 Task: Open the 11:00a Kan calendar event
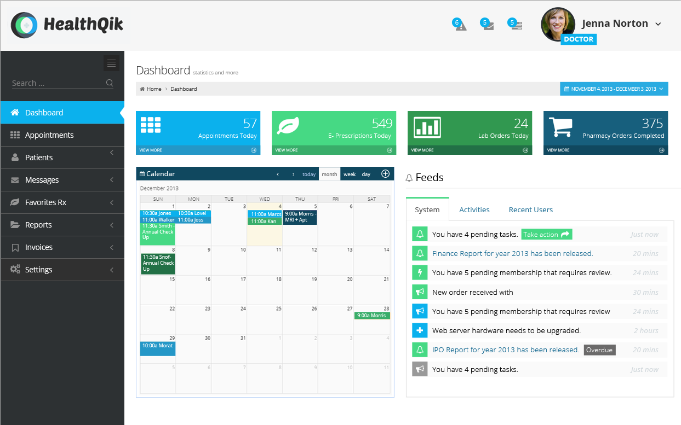tap(265, 222)
